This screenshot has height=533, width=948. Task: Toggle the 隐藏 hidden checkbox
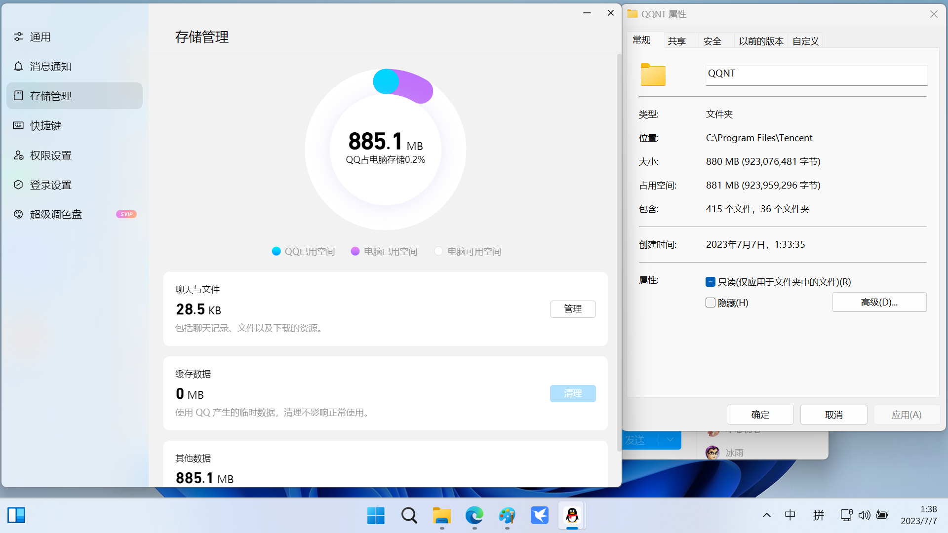tap(711, 303)
